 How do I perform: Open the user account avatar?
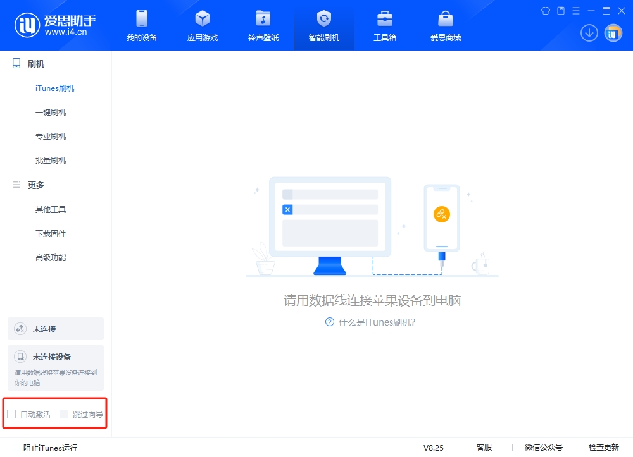pos(612,32)
